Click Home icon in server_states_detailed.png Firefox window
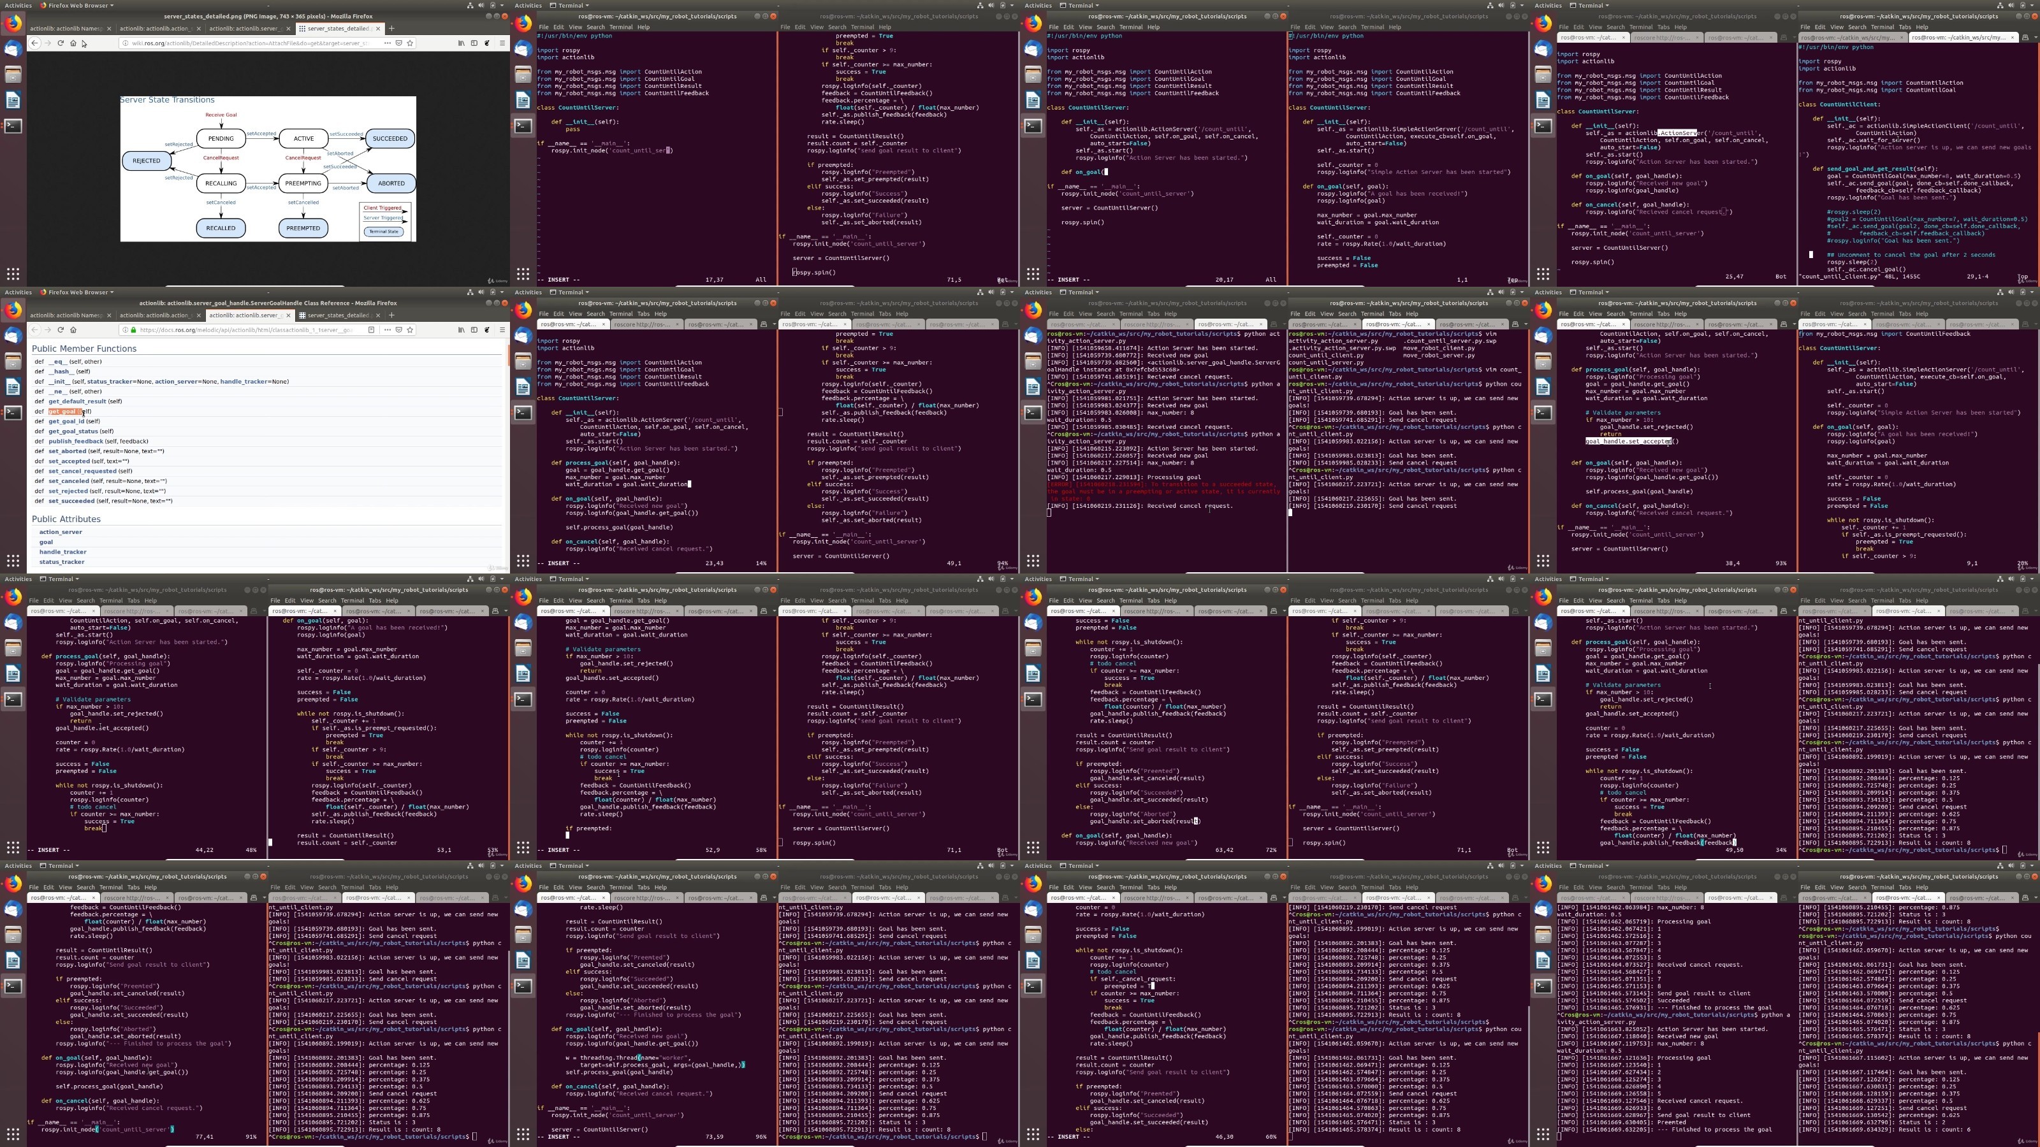The width and height of the screenshot is (2040, 1147). (x=73, y=43)
